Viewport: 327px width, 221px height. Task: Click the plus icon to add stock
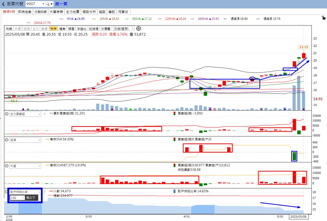(51, 4)
